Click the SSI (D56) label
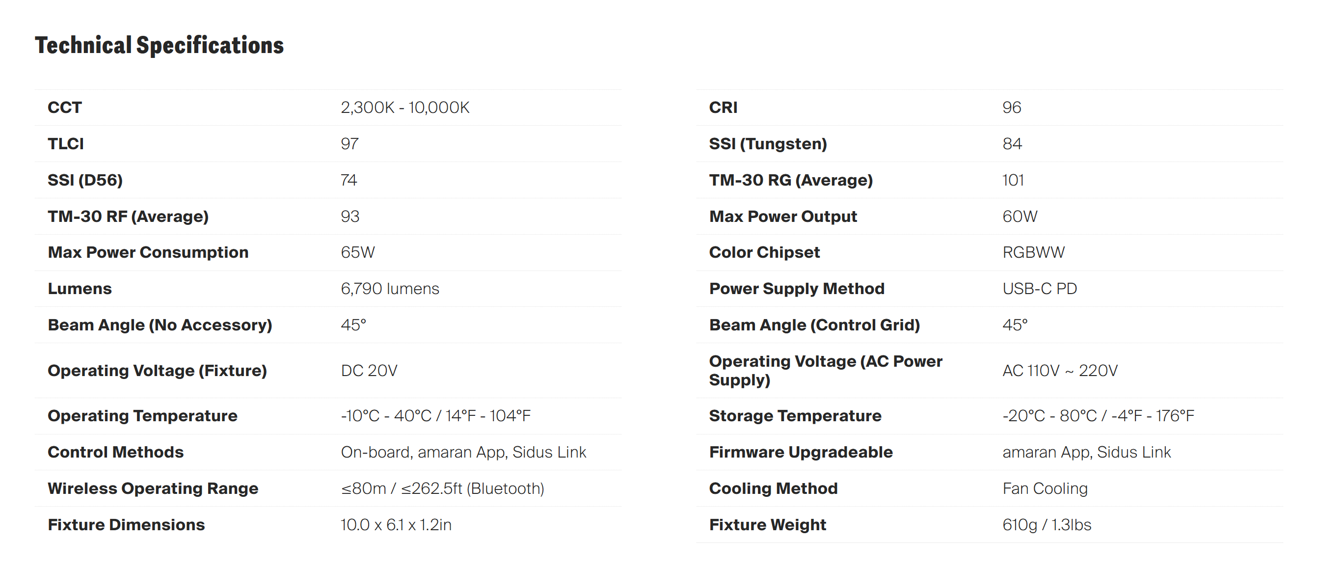The width and height of the screenshot is (1318, 569). pos(85,180)
